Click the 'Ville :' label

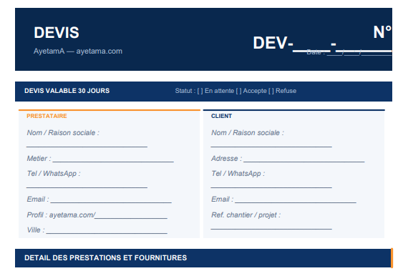[36, 230]
